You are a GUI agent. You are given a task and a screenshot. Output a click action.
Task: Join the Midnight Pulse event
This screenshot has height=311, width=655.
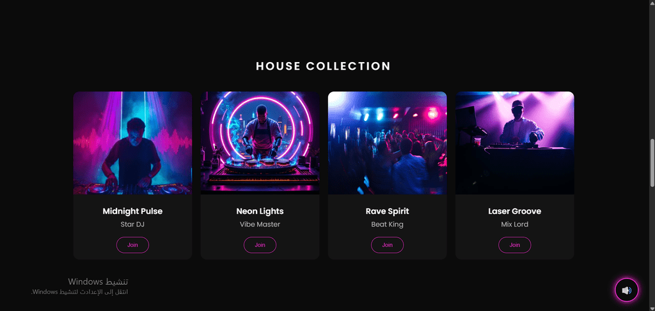[132, 245]
